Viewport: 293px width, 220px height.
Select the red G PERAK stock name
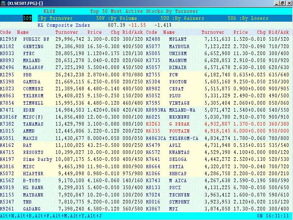click(179, 124)
